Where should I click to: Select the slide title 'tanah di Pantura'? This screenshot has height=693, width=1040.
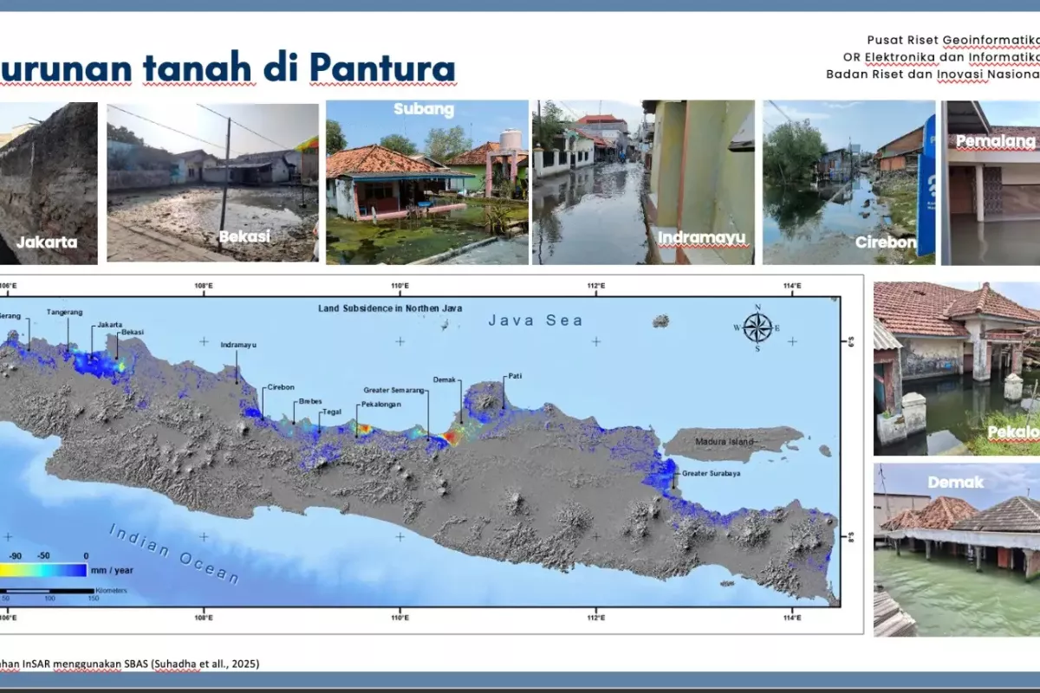(299, 67)
